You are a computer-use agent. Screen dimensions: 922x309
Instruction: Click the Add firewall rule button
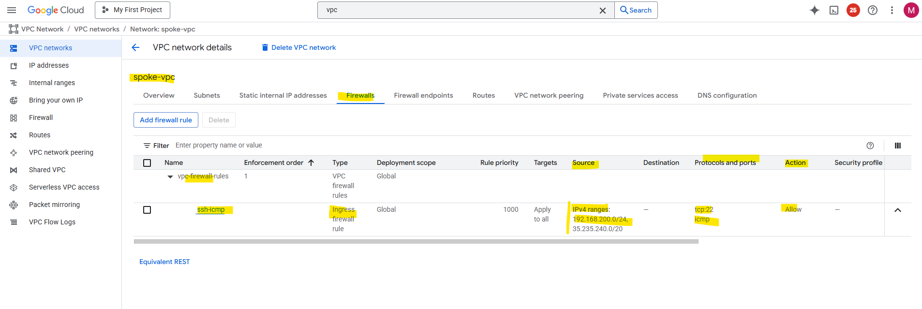point(166,120)
